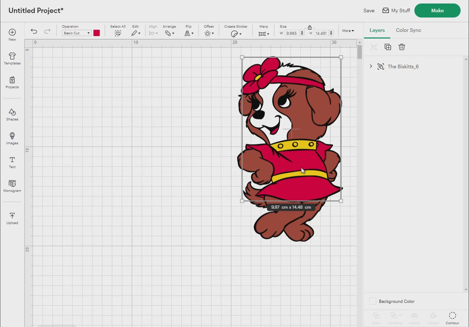Screen dimensions: 469x327
Task: Click the Undo arrow icon
Action: (34, 31)
